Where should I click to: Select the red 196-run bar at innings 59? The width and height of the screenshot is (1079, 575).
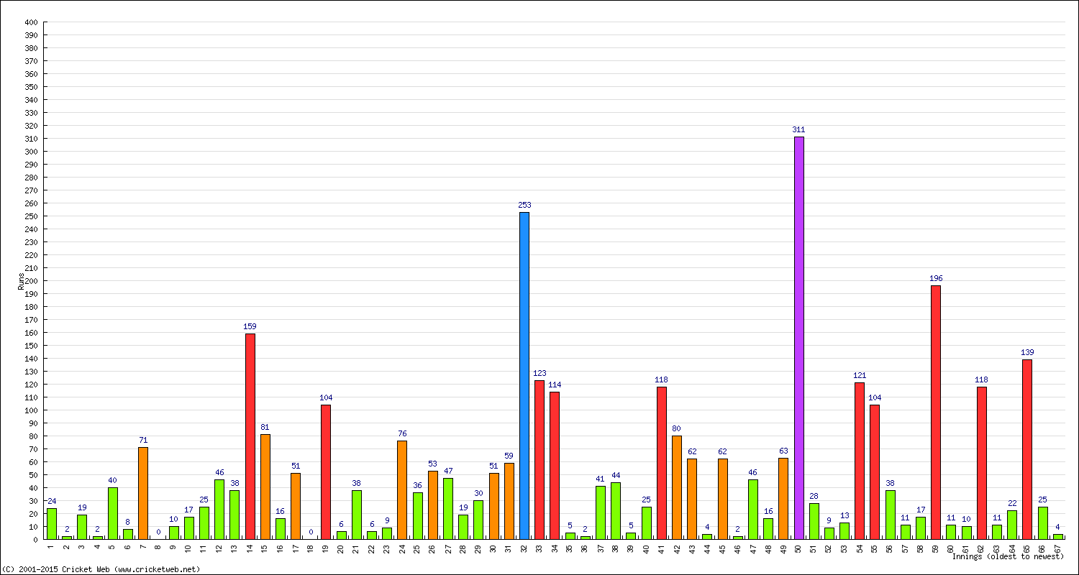click(x=936, y=412)
